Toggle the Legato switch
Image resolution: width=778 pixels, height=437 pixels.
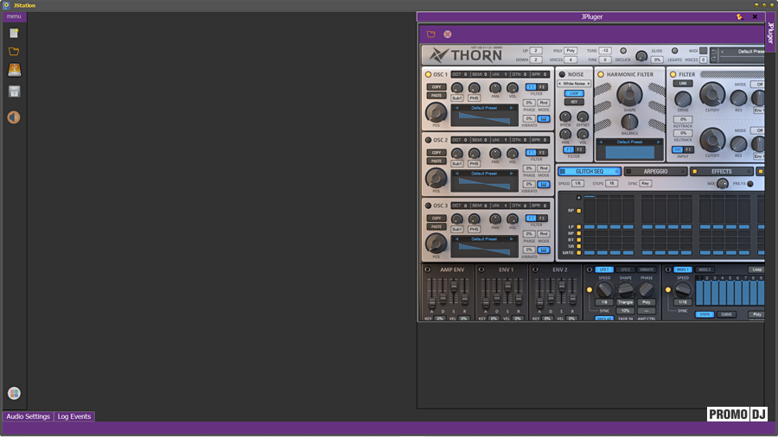674,51
